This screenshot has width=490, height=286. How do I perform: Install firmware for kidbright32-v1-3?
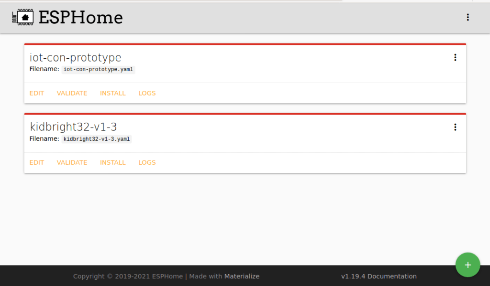[113, 162]
